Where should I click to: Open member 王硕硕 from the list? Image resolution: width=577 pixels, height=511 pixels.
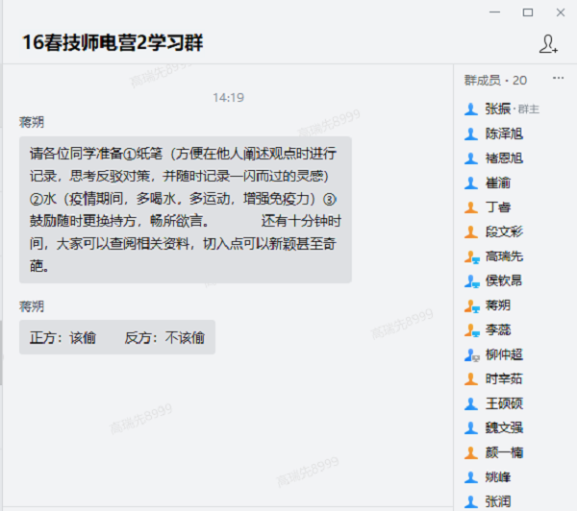click(x=504, y=403)
